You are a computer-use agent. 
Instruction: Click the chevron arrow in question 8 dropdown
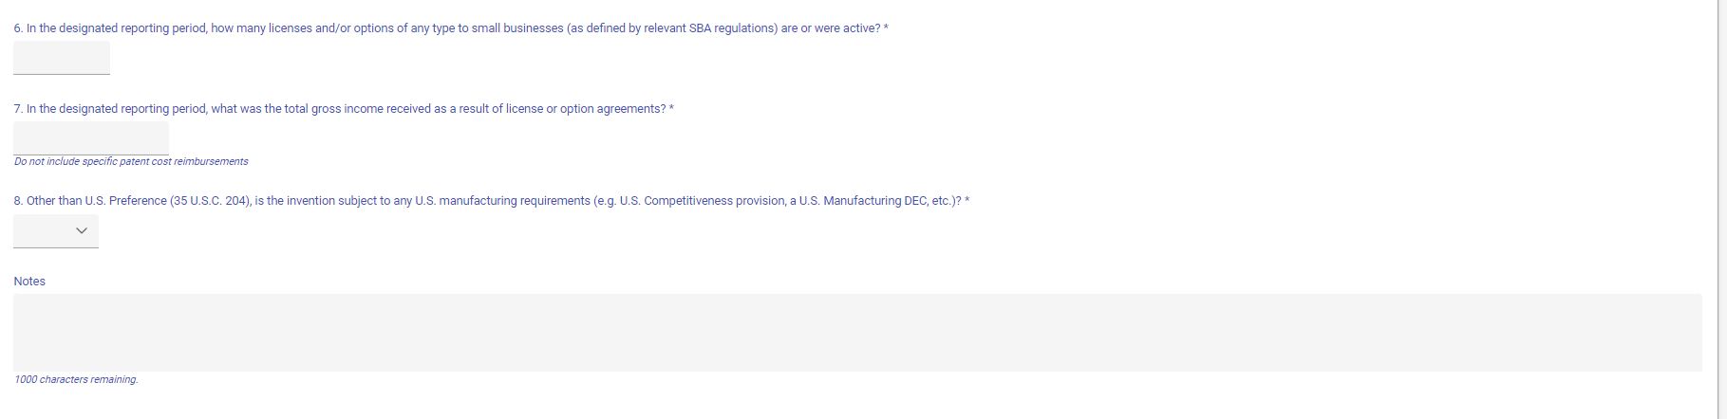pos(82,230)
